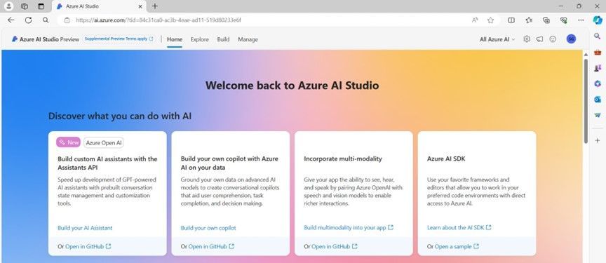Open the Azure AI Studio settings gear
Viewport: 606px width, 263px height.
tap(526, 39)
